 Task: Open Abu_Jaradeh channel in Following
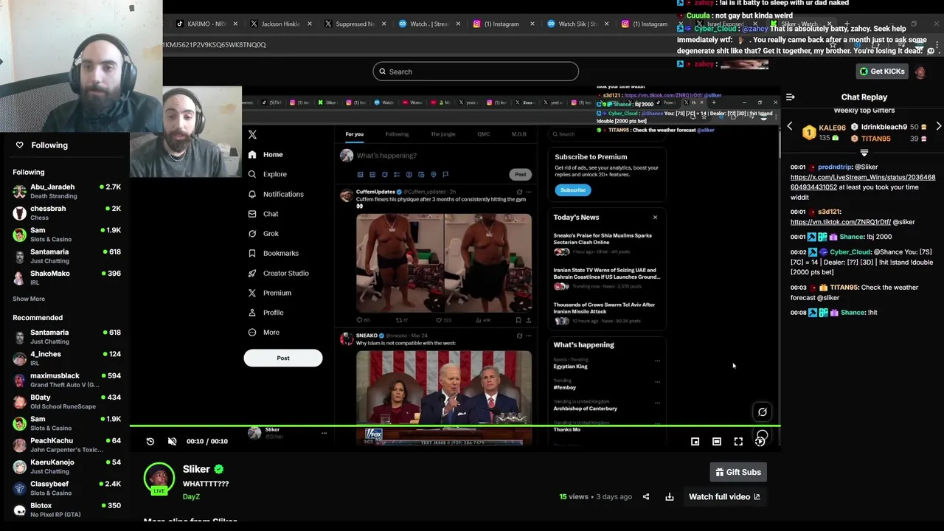[x=66, y=192]
